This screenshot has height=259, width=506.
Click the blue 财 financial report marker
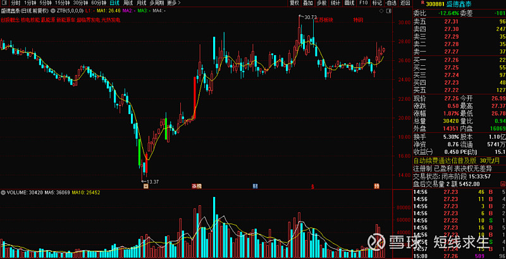[x=256, y=186]
